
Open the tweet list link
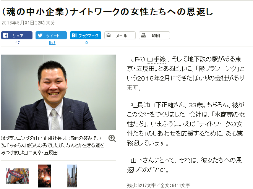52,43
